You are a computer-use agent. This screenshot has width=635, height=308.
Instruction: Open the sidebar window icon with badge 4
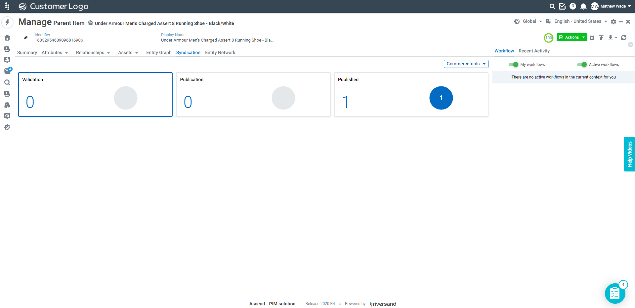tap(8, 71)
